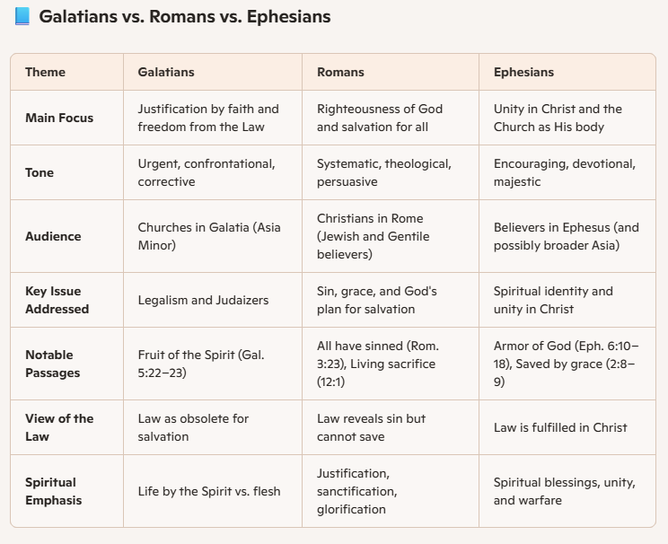Click the 'Churches in Galatia' cell
The width and height of the screenshot is (668, 544).
click(x=208, y=236)
